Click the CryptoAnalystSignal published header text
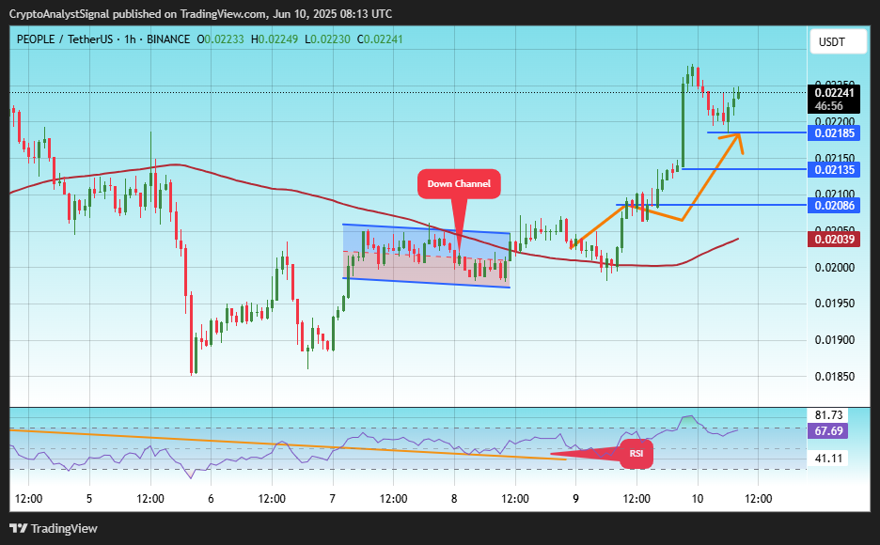The width and height of the screenshot is (880, 545). [x=201, y=13]
